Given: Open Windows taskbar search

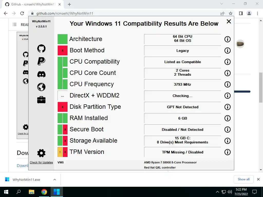Looking at the screenshot, I should coord(18,192).
